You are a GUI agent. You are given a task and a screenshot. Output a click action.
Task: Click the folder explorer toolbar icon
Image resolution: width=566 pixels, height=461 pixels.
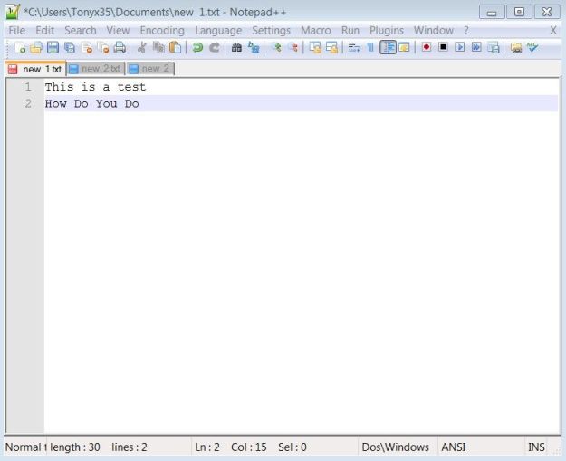[x=516, y=47]
